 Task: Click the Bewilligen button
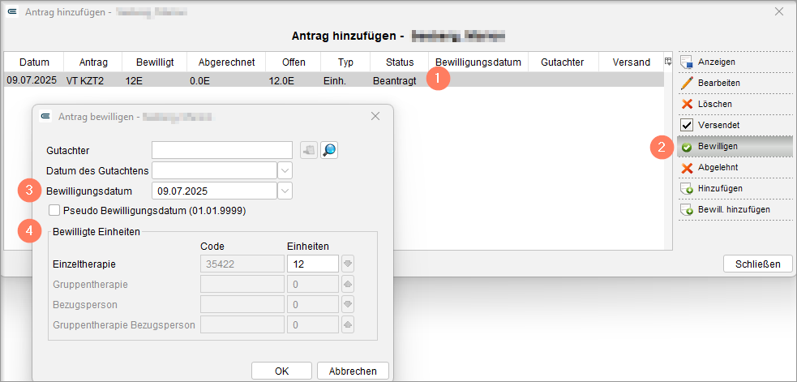[735, 147]
